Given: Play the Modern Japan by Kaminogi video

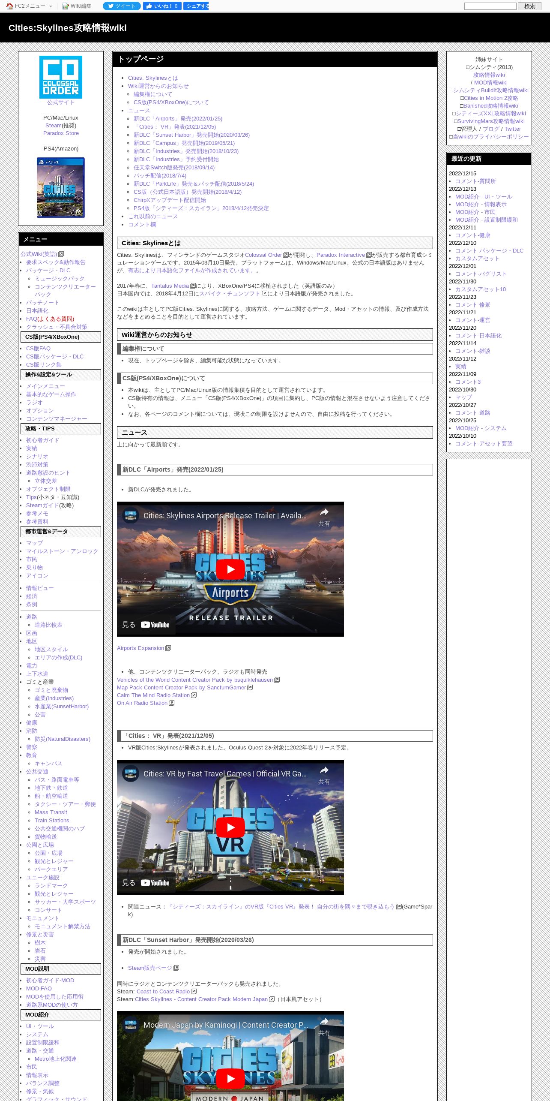Looking at the screenshot, I should [x=230, y=1078].
